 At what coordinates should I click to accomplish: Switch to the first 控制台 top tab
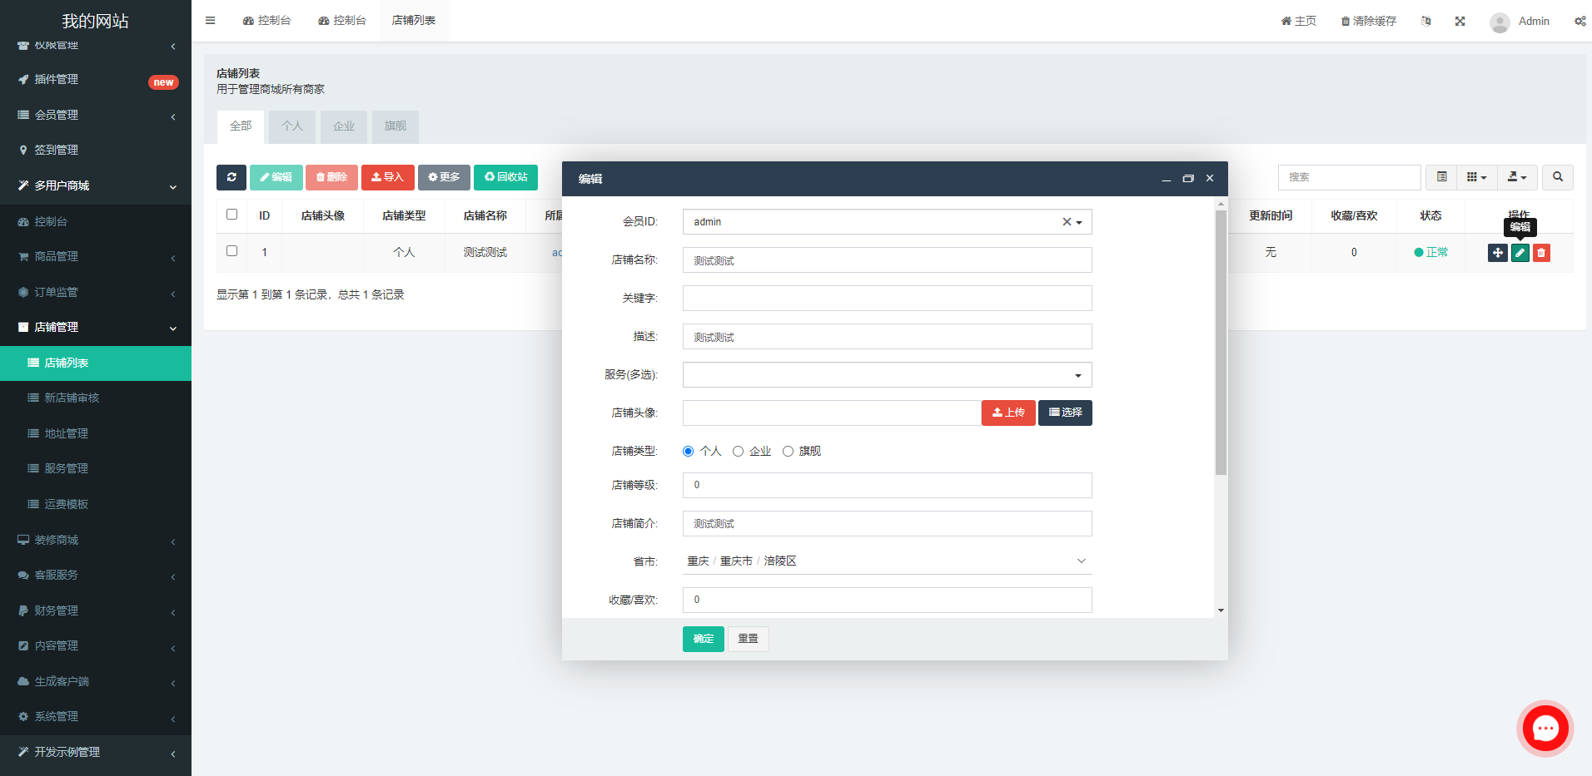pos(266,21)
